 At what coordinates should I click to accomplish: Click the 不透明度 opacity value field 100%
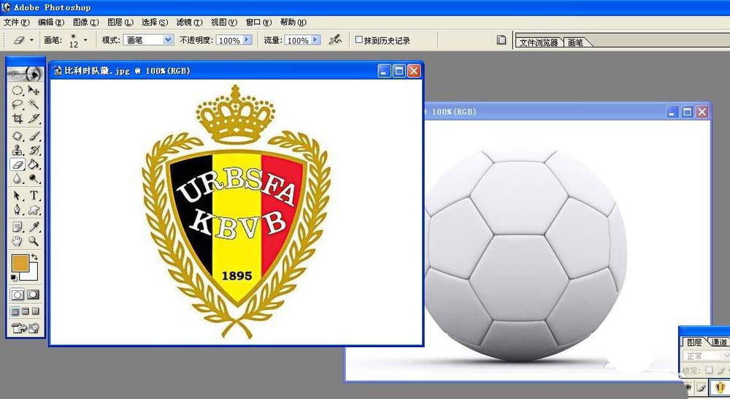coord(229,40)
